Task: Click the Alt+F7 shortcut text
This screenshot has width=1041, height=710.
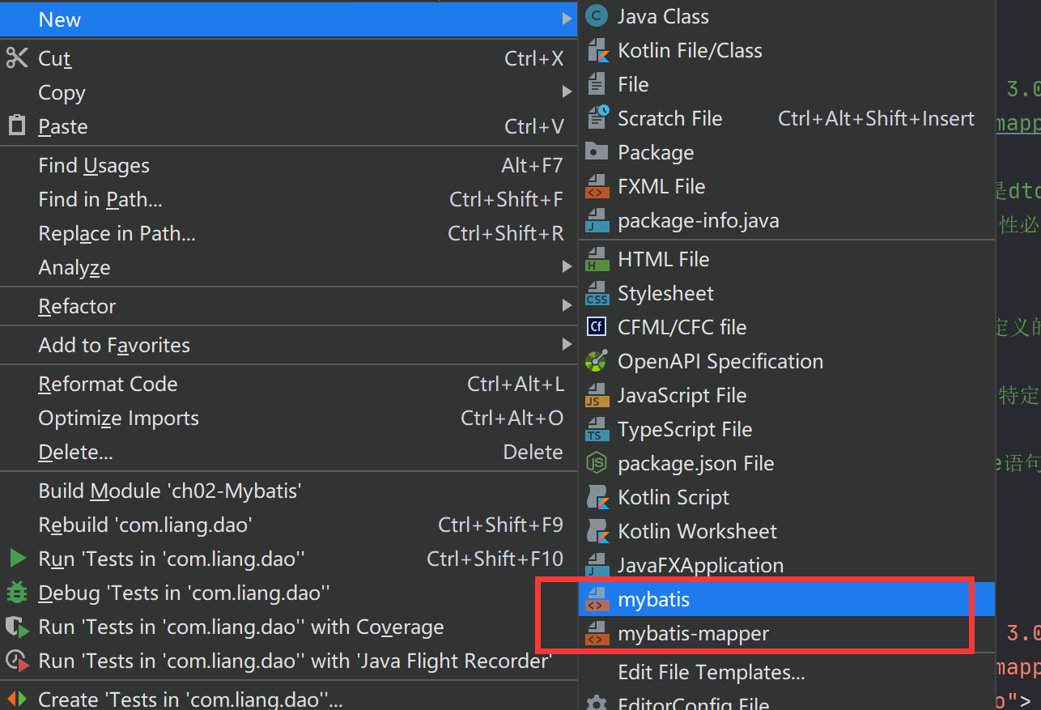Action: 532,165
